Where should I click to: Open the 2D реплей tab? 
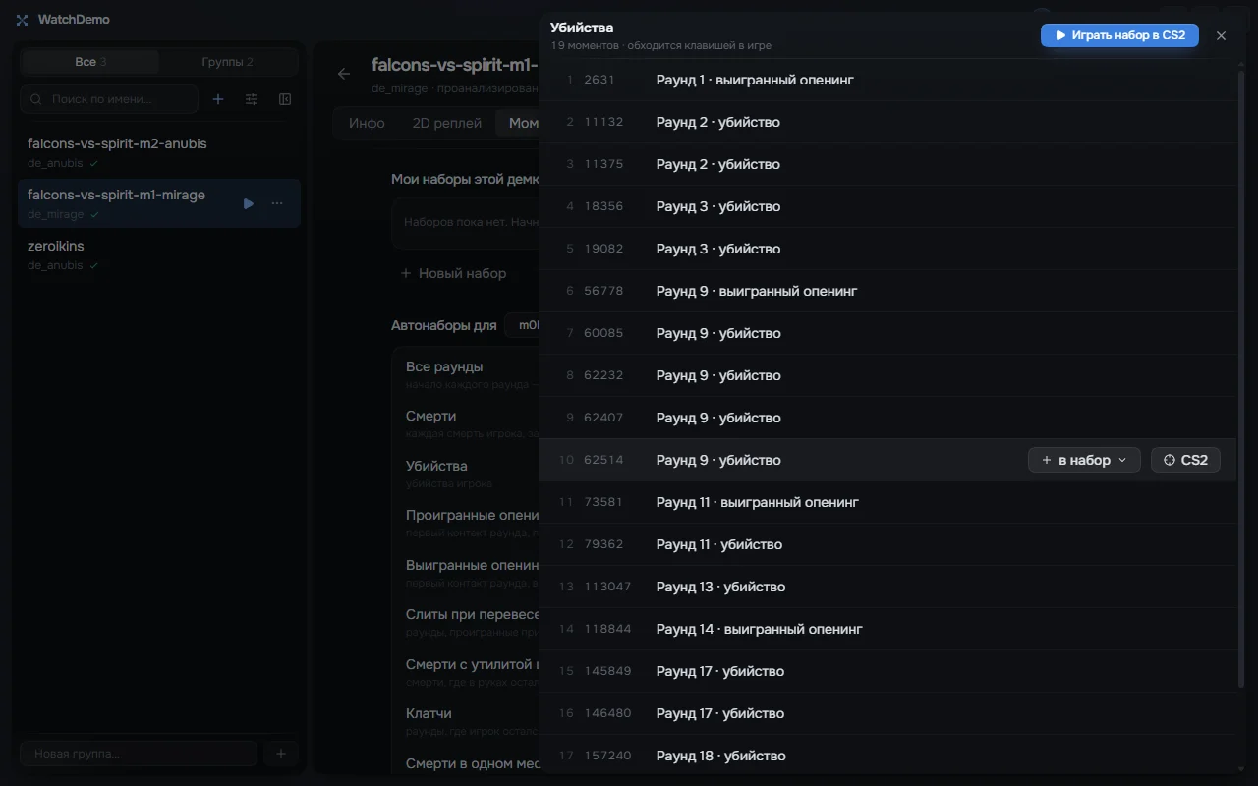tap(446, 123)
